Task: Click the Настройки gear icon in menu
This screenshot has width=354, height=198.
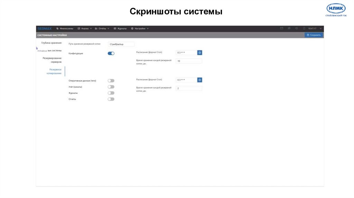Action: click(132, 29)
